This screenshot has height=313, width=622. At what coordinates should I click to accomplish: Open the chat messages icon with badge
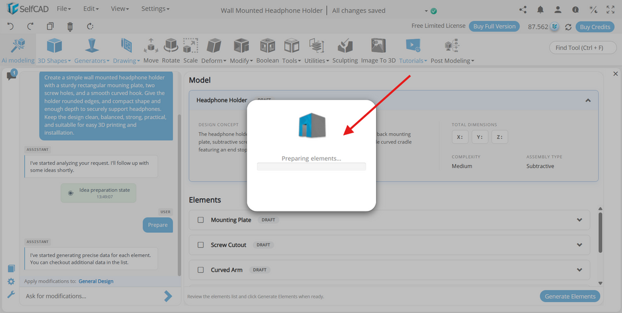[12, 75]
